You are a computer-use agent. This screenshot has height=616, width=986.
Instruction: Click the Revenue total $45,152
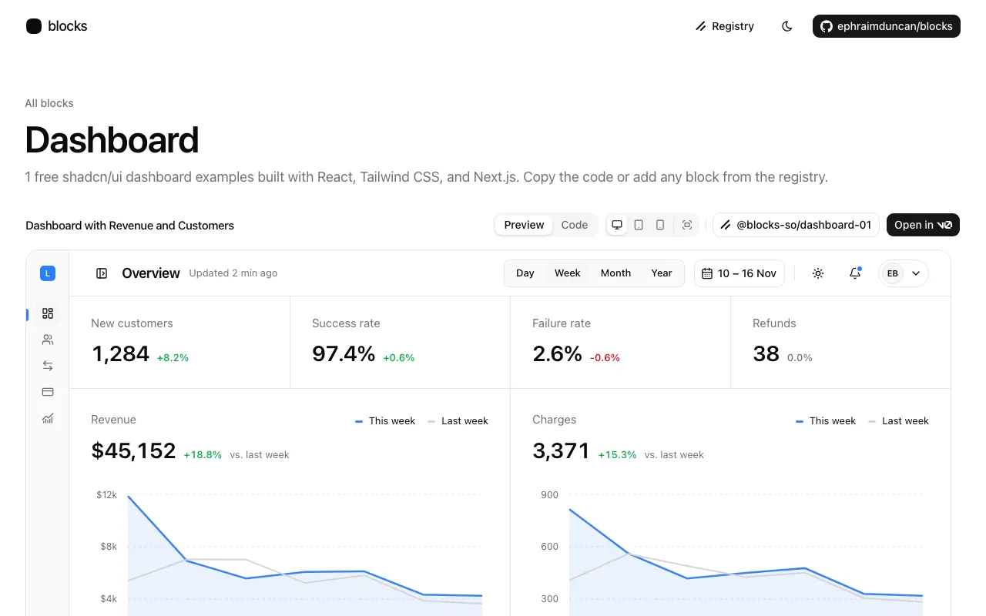pos(133,450)
